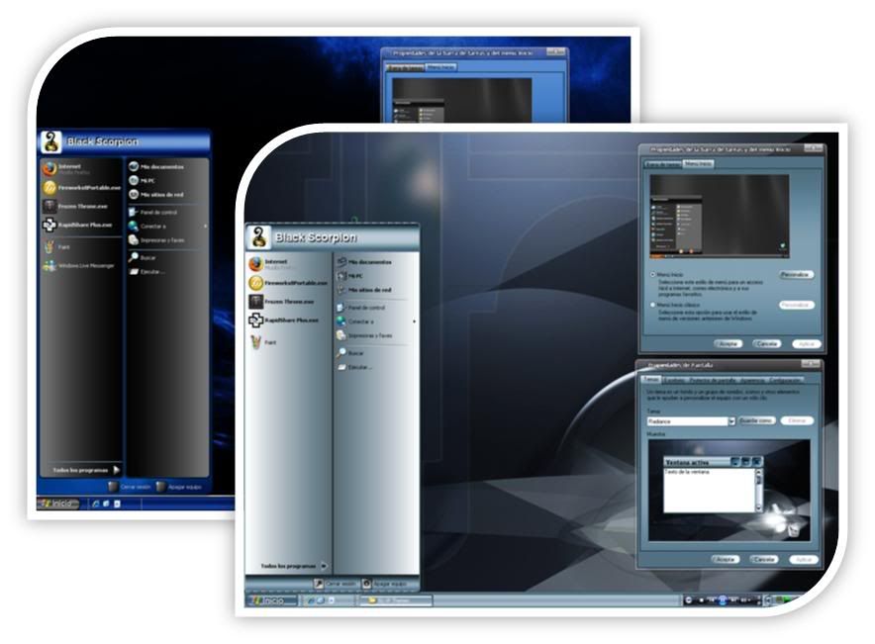This screenshot has width=875, height=644.
Task: Click Guardar como in Propiedades de Pantalla
Action: pyautogui.click(x=756, y=420)
